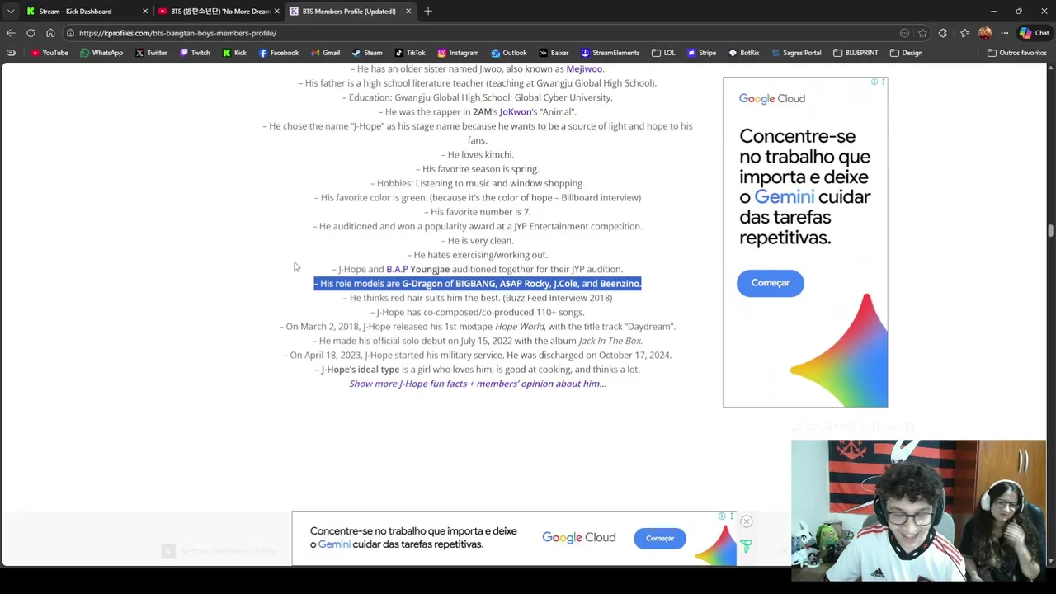1056x594 pixels.
Task: Click the highlighted role models sentence
Action: click(x=478, y=284)
